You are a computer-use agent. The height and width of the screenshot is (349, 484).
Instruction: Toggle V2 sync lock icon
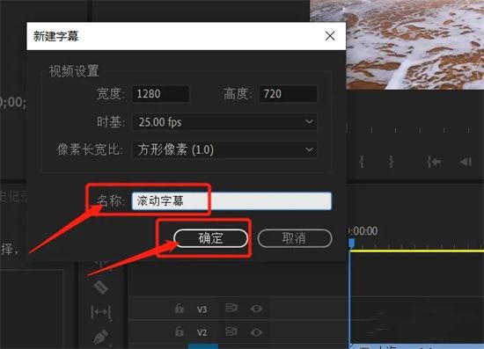coord(231,331)
